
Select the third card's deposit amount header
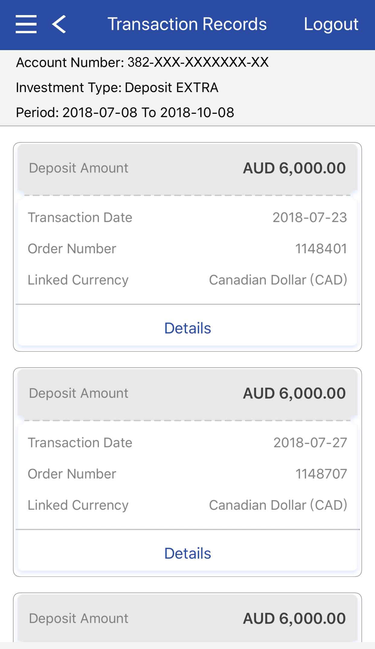(x=187, y=618)
